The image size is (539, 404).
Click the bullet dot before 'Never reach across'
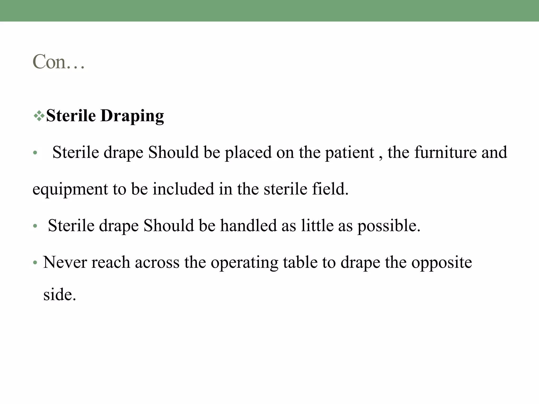[35, 263]
